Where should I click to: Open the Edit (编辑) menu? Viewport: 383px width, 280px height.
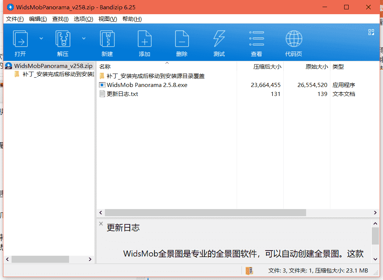click(38, 19)
